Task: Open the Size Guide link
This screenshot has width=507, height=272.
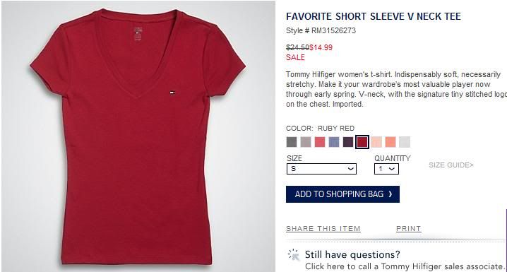Action: (451, 165)
